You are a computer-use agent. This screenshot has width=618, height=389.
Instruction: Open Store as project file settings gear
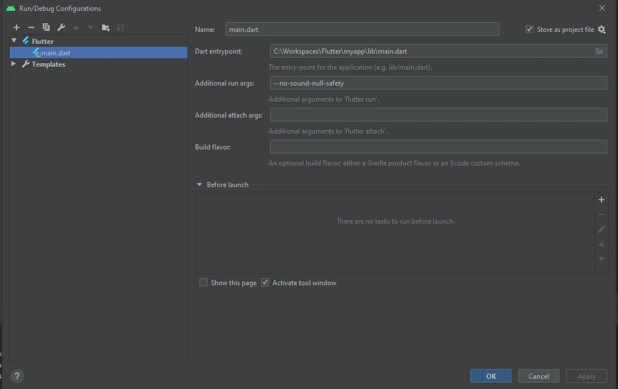(x=601, y=29)
